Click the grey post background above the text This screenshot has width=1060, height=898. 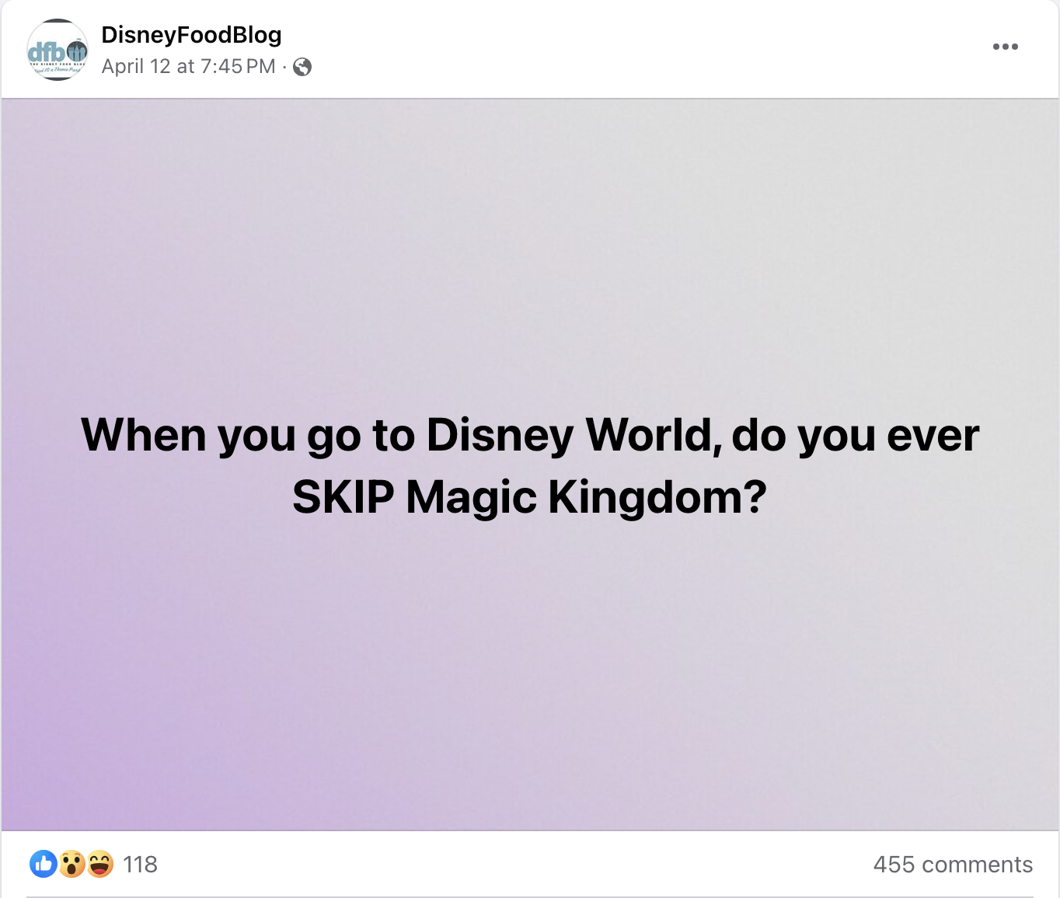530,249
